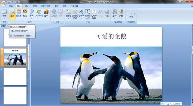This screenshot has width=193, height=106.
Task: Open the 开发工具 ribbon tab
Action: (x=74, y=6)
